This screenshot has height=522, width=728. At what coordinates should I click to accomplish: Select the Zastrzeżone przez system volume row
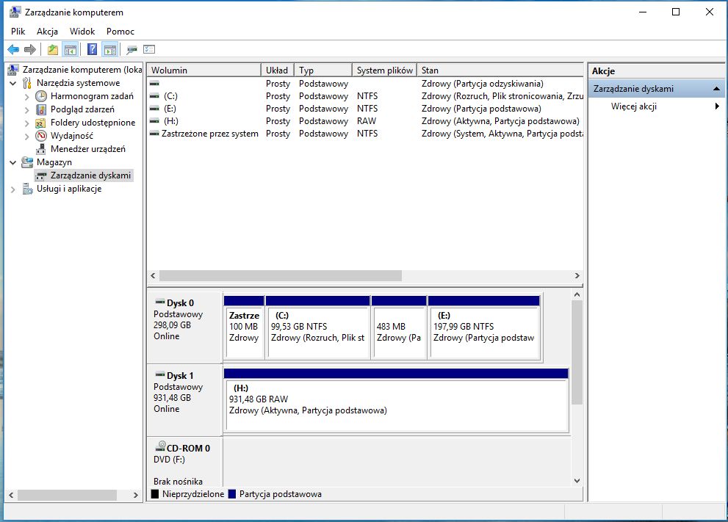pos(365,134)
